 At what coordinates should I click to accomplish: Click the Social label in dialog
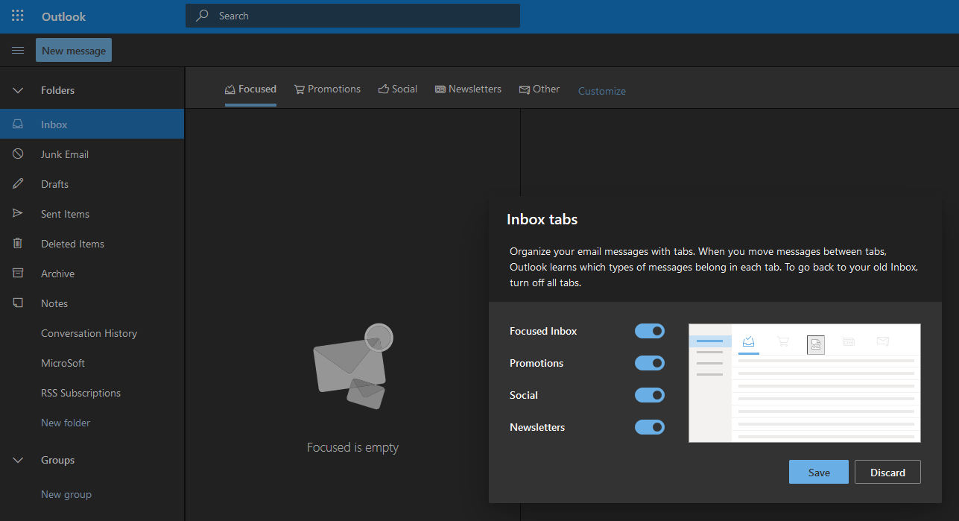(x=524, y=395)
